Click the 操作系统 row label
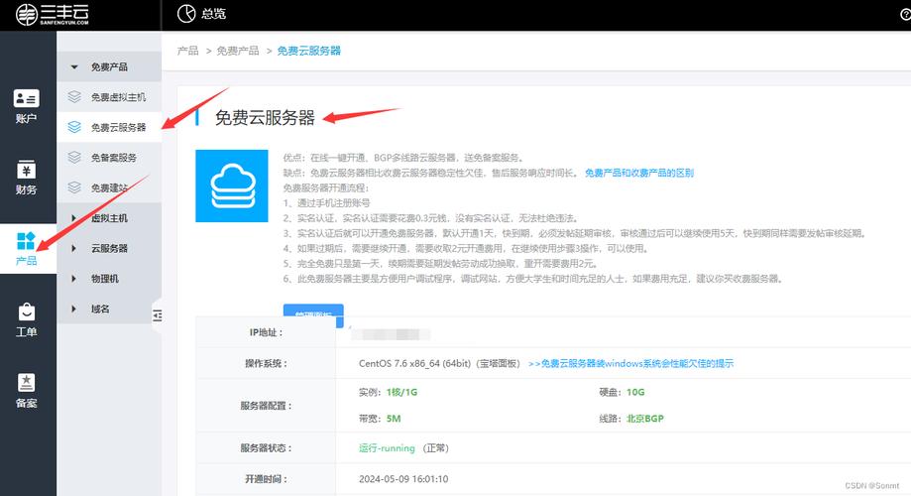This screenshot has width=911, height=496. pyautogui.click(x=266, y=363)
